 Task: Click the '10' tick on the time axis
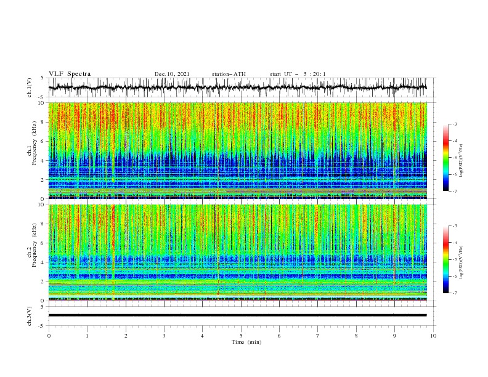(433, 336)
